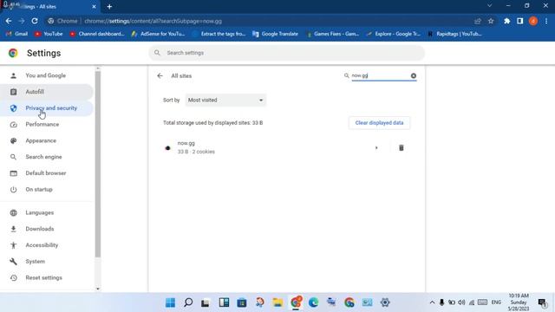Open Microsoft Edge on taskbar
The width and height of the screenshot is (555, 312).
tap(313, 302)
